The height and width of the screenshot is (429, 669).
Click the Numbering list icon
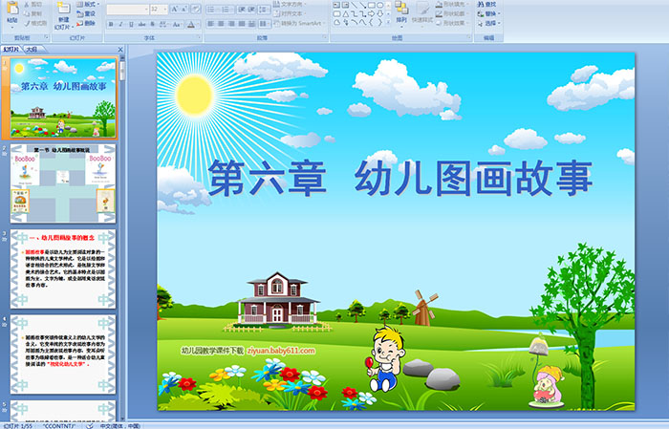coord(227,9)
